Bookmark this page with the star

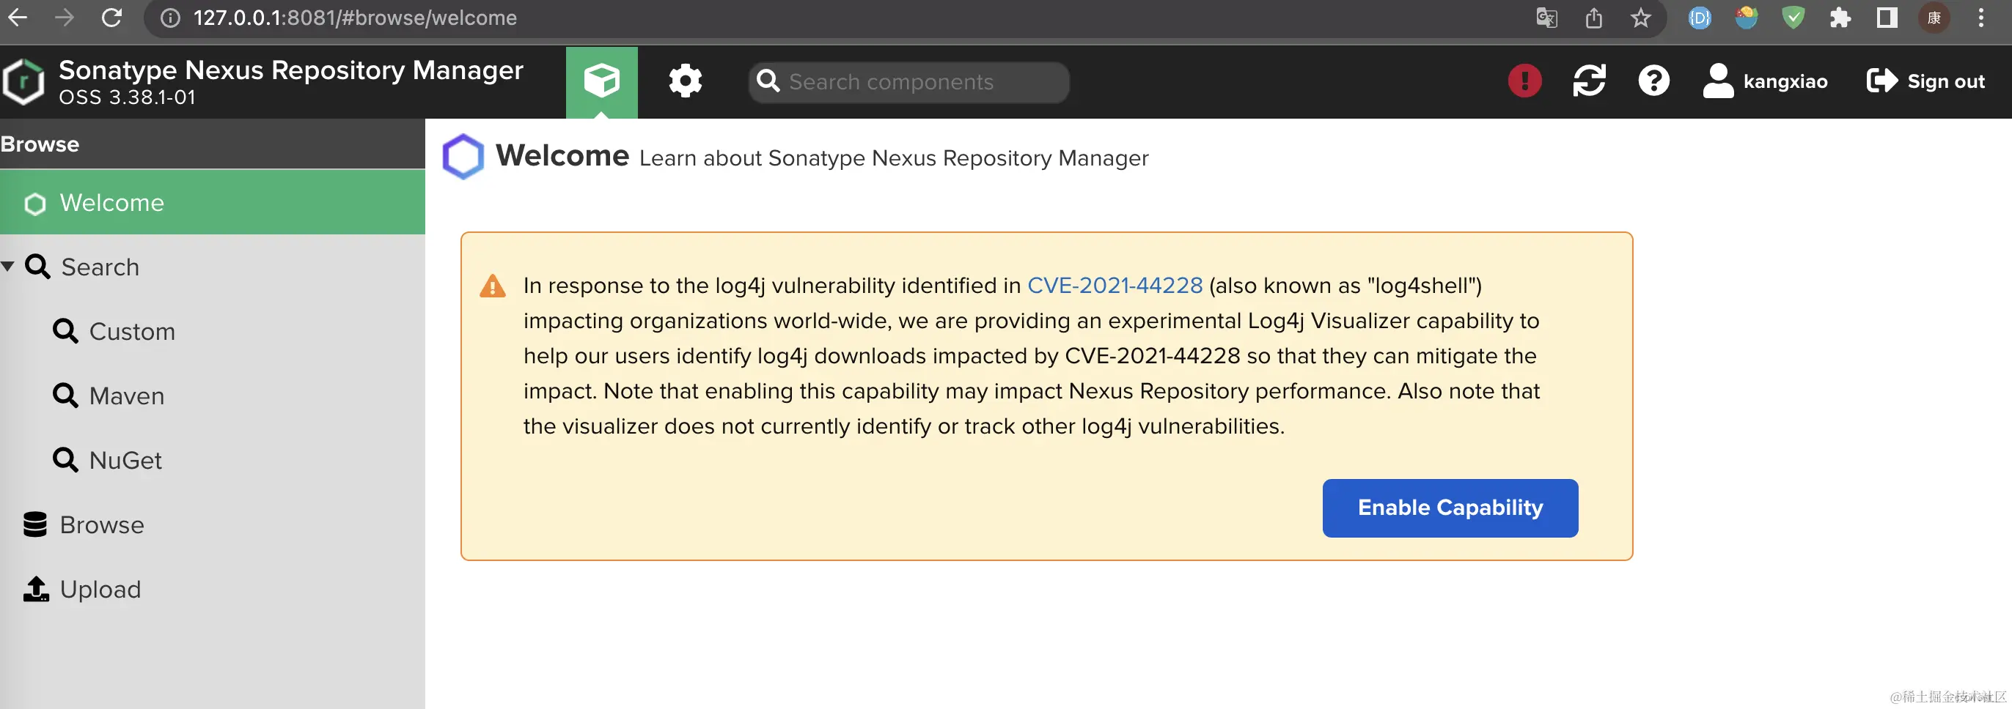1640,18
